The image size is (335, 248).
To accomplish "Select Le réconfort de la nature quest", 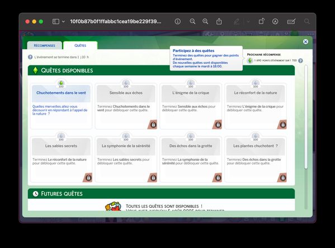I will 256,106.
